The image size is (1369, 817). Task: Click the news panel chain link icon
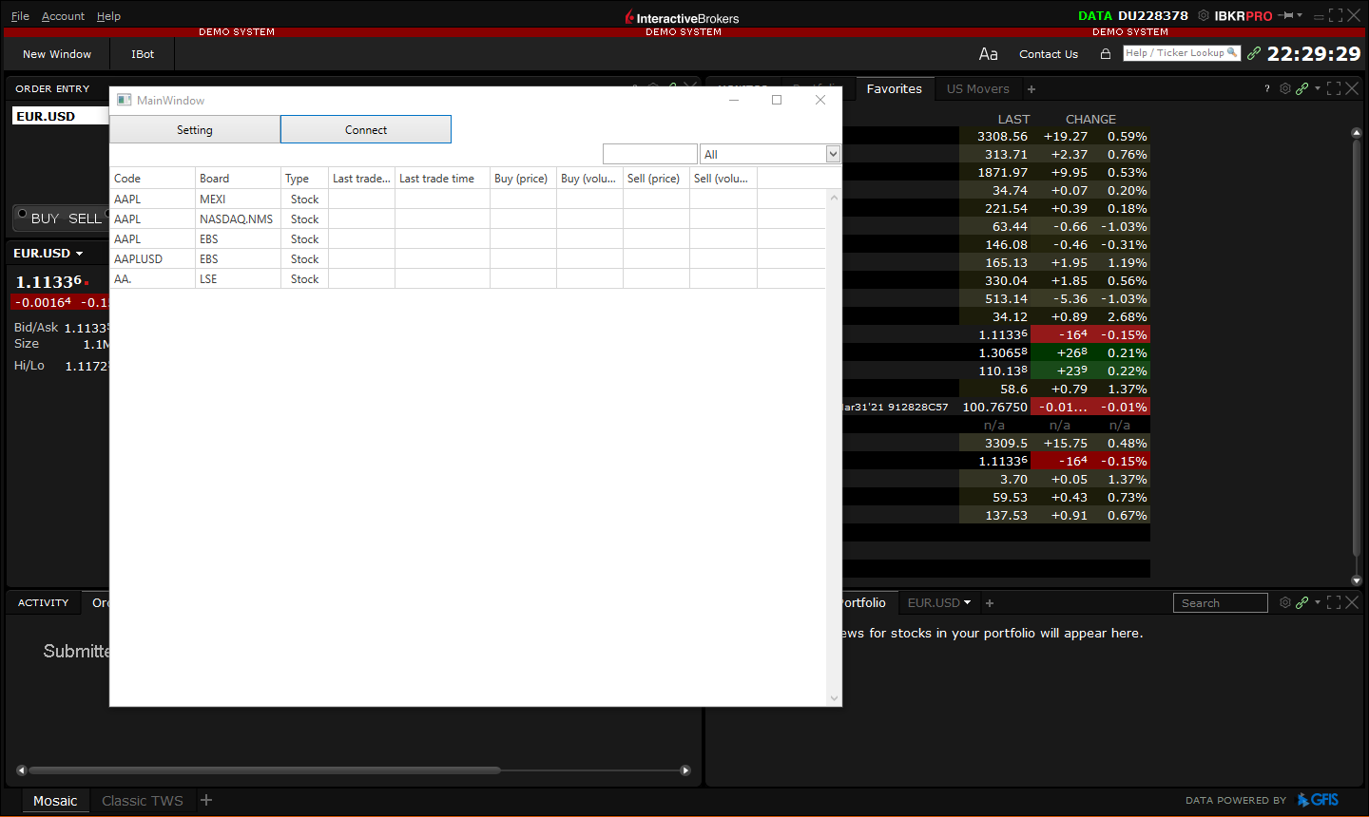[1302, 602]
